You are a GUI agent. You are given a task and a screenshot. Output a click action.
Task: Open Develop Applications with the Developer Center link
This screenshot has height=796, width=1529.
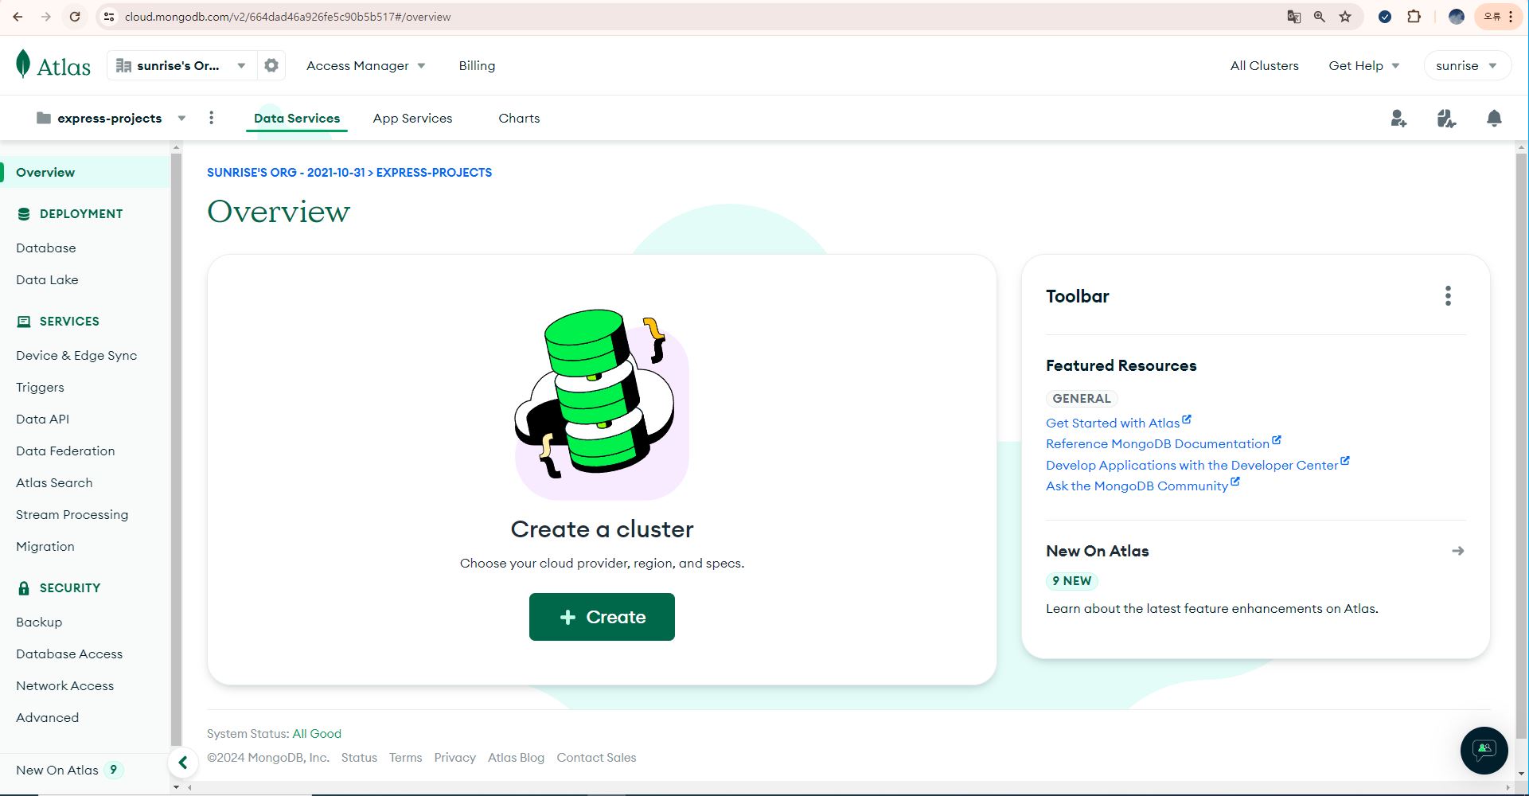click(x=1197, y=464)
